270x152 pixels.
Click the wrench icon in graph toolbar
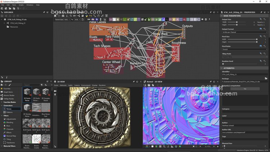tap(102, 16)
